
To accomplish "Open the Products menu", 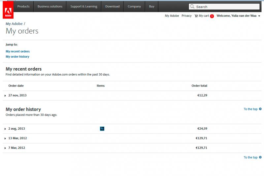I will click(x=23, y=6).
